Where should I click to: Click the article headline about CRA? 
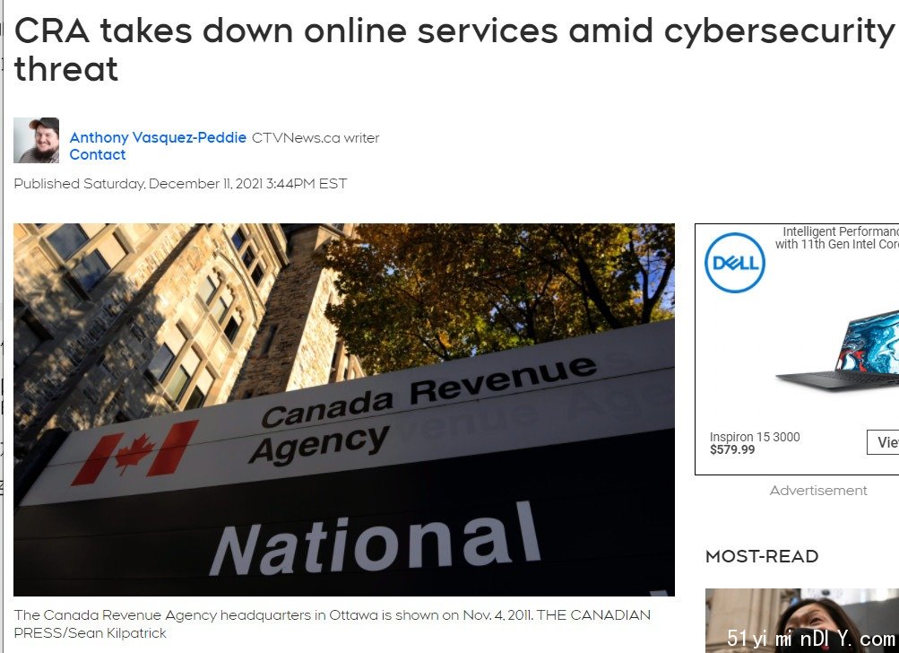pos(453,49)
